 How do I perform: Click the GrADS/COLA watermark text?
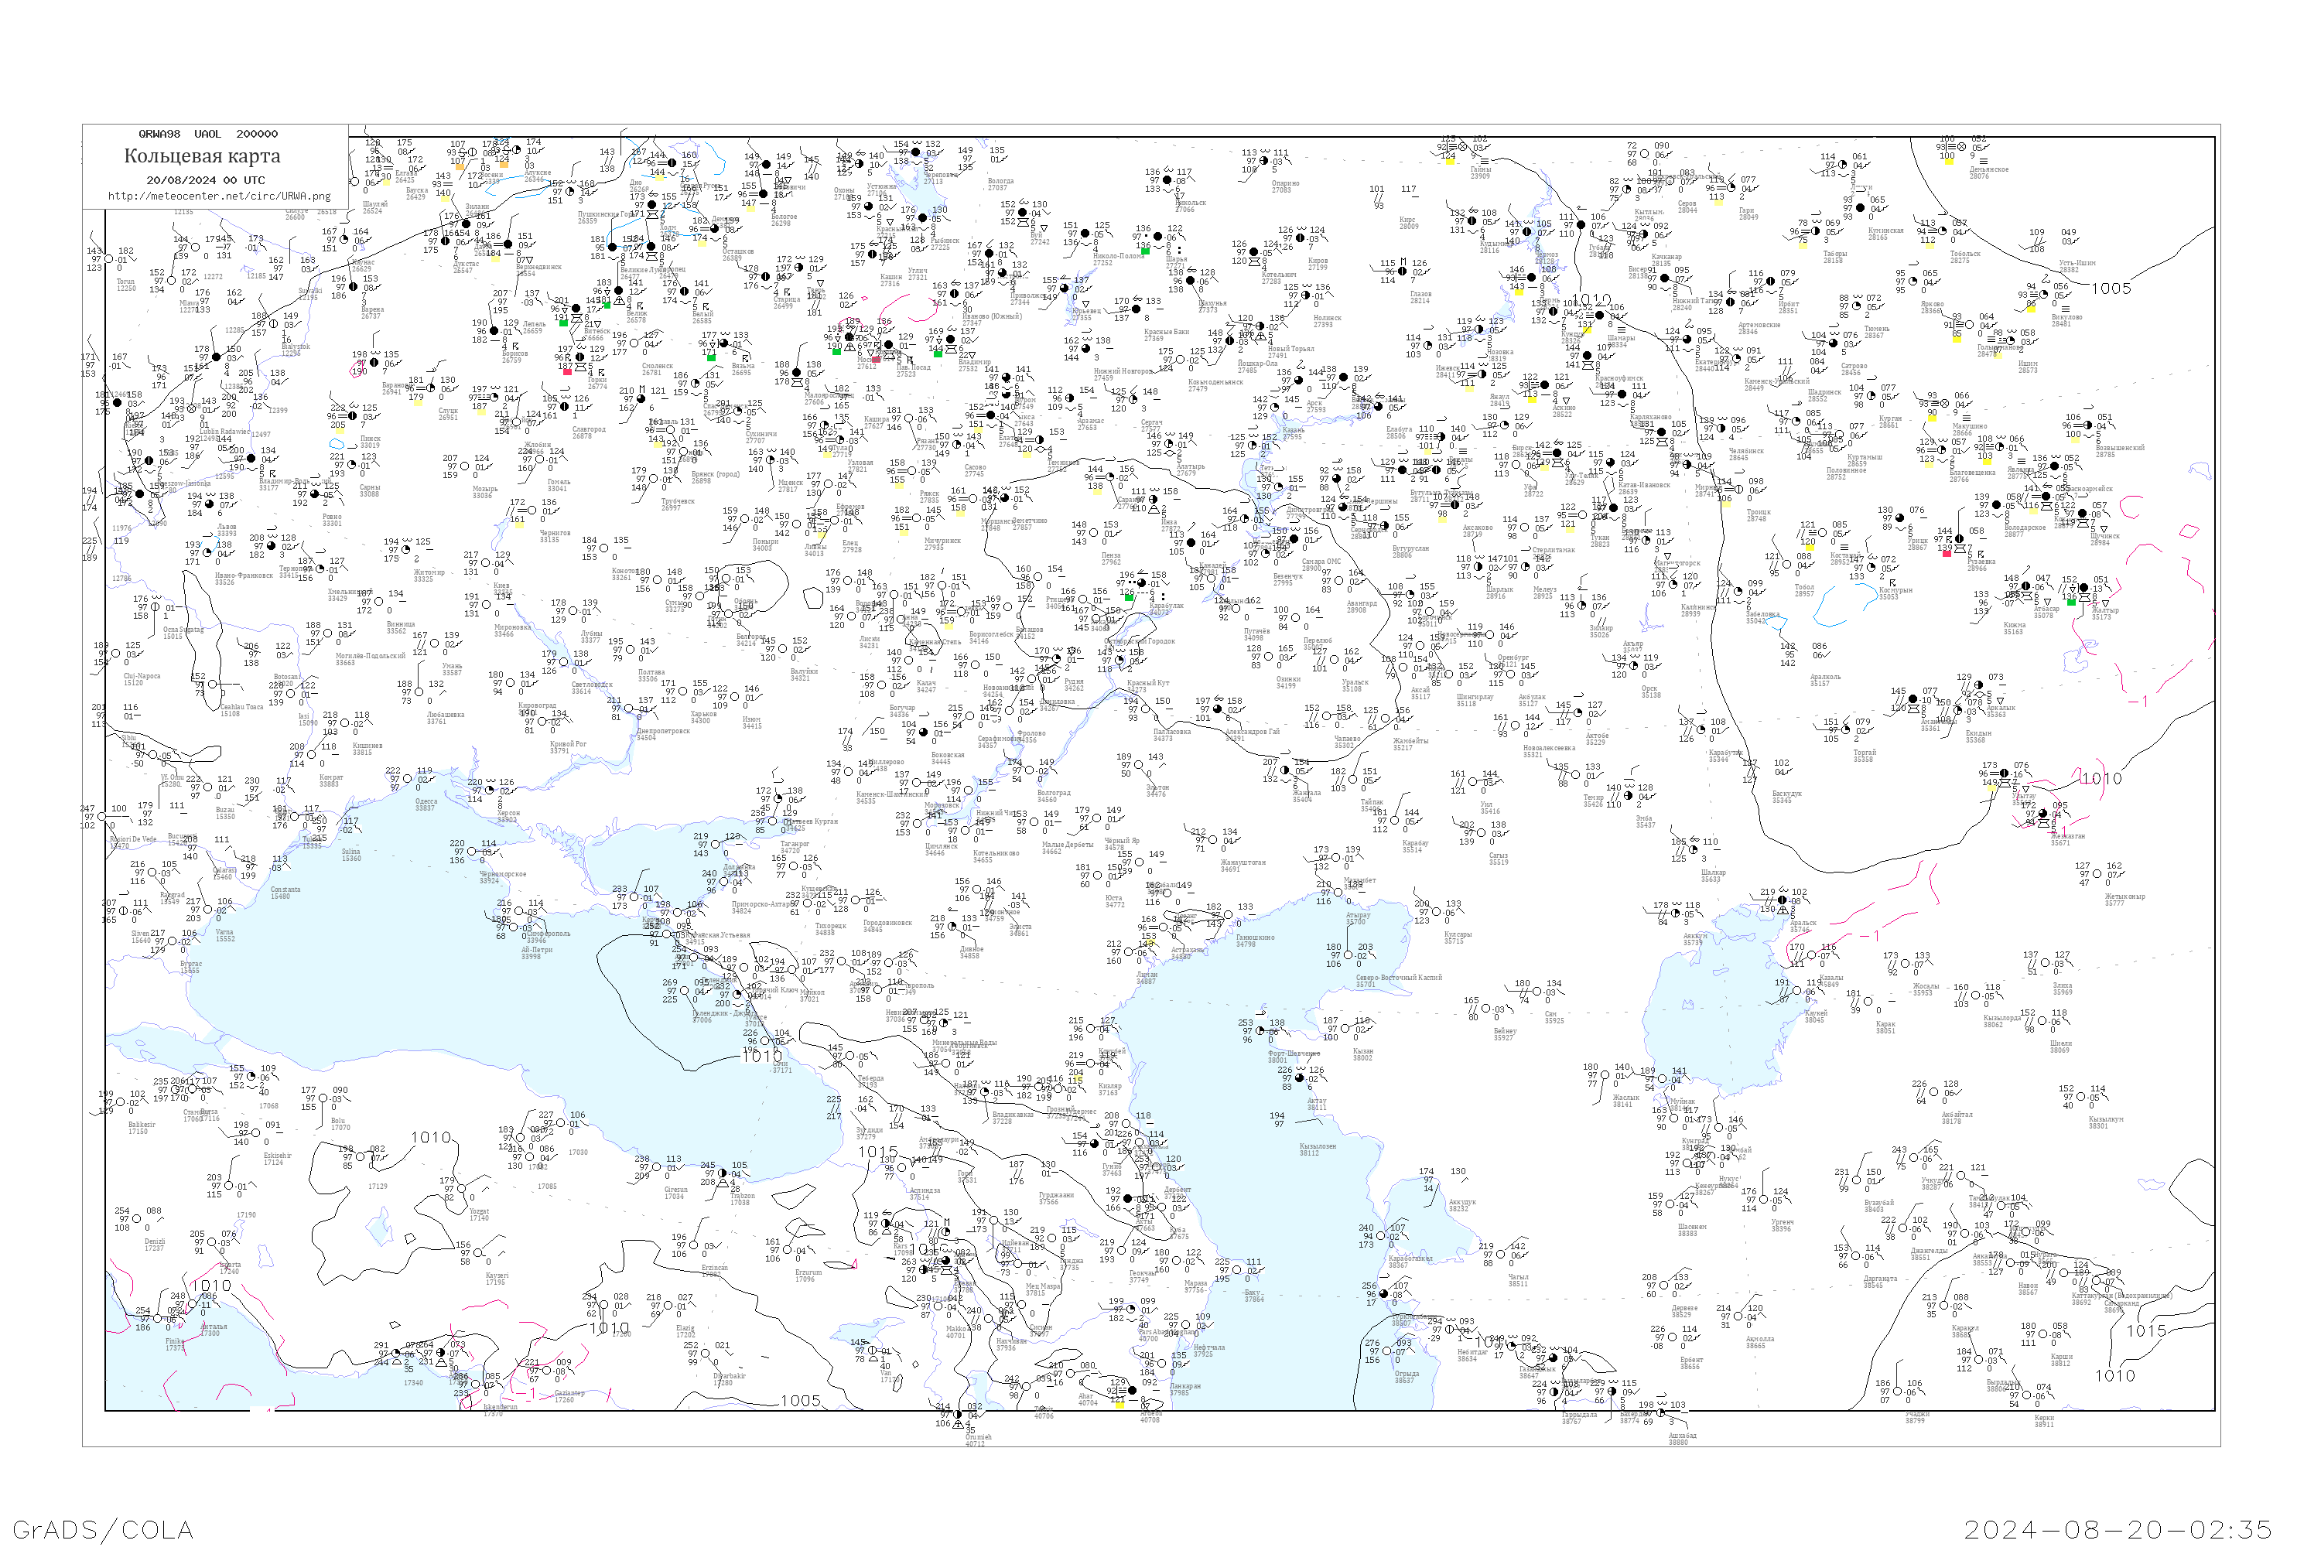click(103, 1529)
